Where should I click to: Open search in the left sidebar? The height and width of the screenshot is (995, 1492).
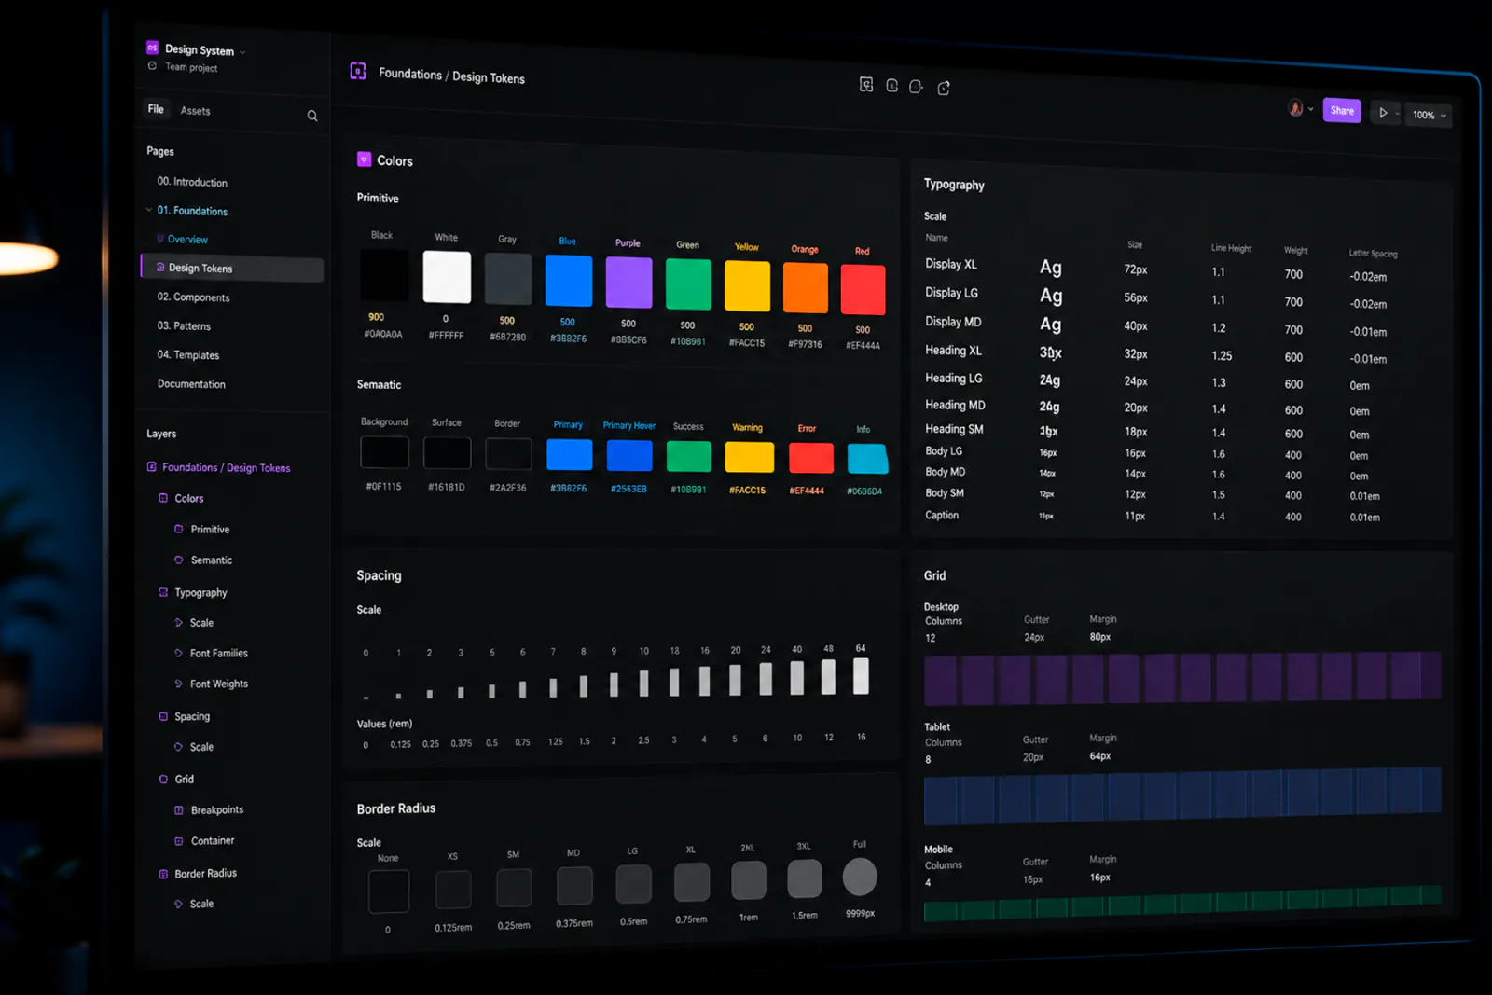click(312, 116)
